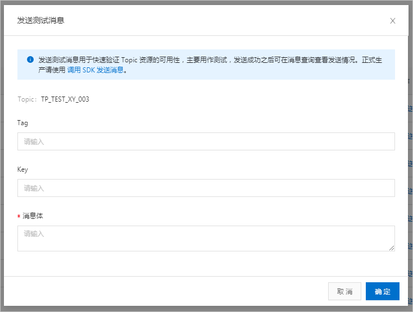This screenshot has width=413, height=312.
Task: Click the 取消 button
Action: [344, 291]
